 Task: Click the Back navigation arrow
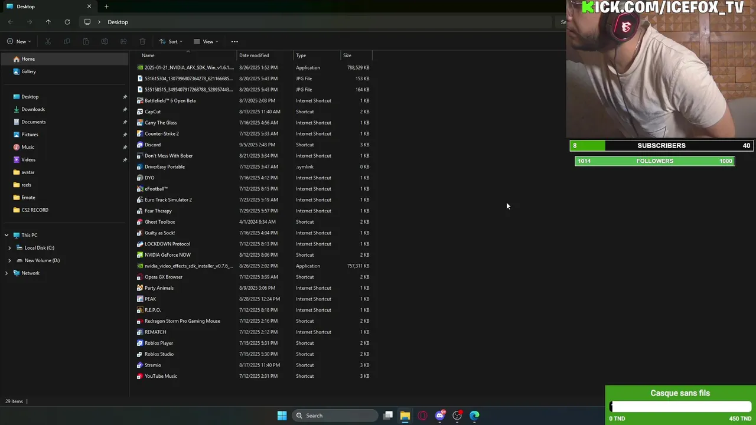[11, 22]
